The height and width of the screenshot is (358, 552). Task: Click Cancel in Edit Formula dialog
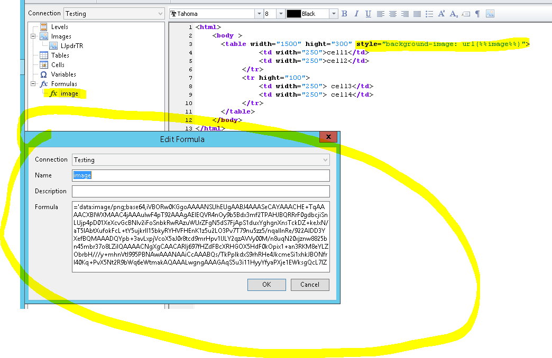[310, 285]
